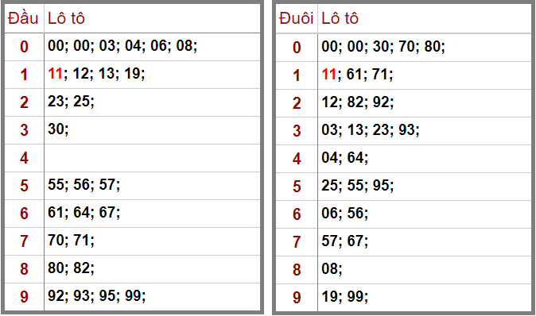Click the Đuôi column header
This screenshot has width=536, height=316.
(296, 18)
